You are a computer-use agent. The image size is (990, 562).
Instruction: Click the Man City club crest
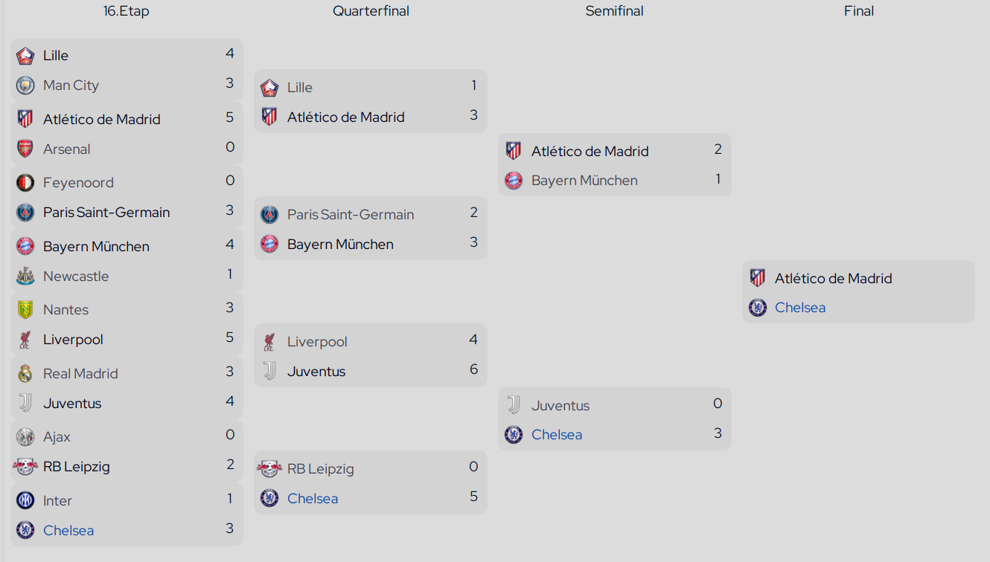pyautogui.click(x=25, y=85)
